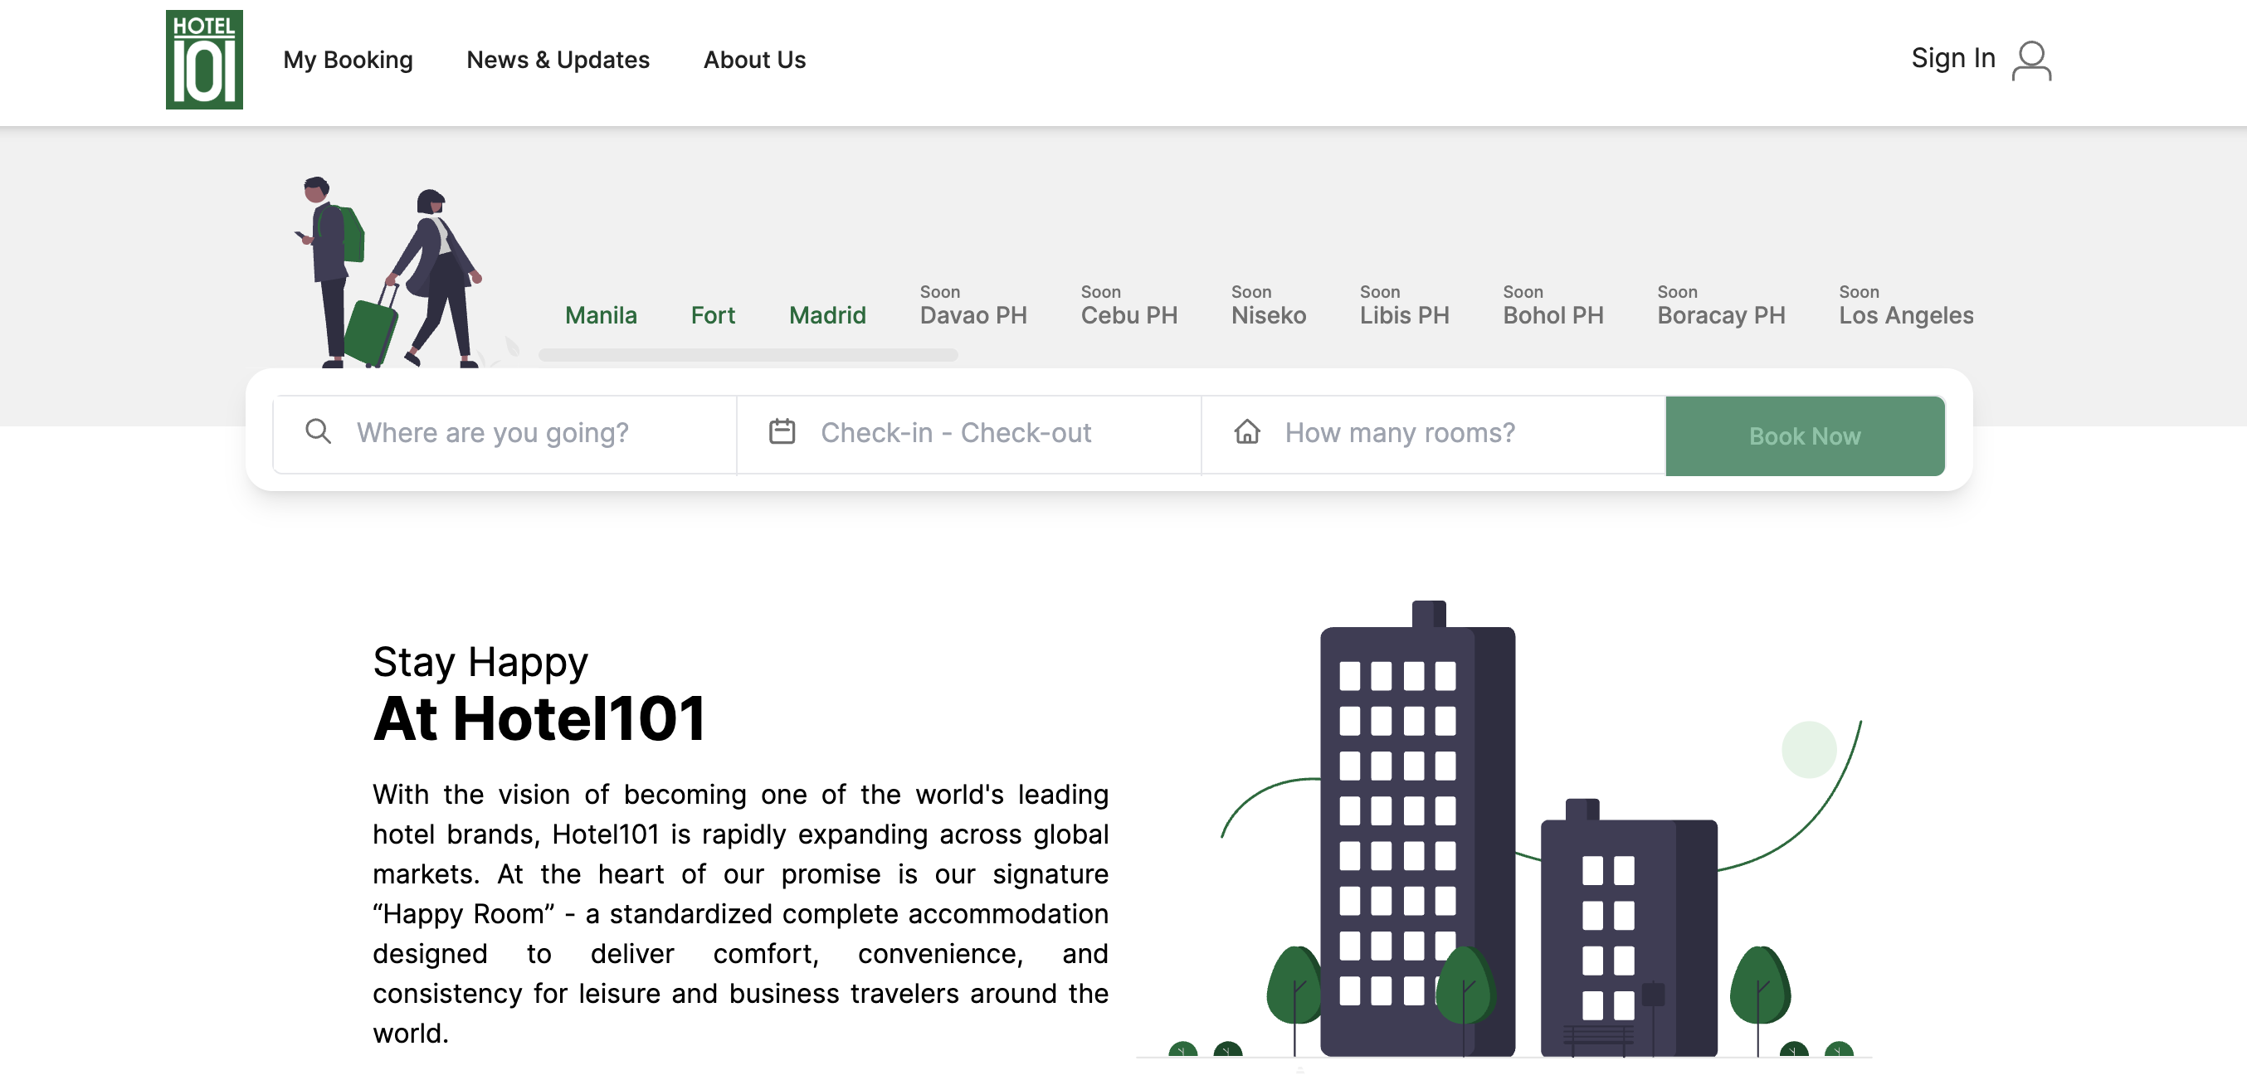Image resolution: width=2247 pixels, height=1085 pixels.
Task: Open My Booking page
Action: (x=348, y=59)
